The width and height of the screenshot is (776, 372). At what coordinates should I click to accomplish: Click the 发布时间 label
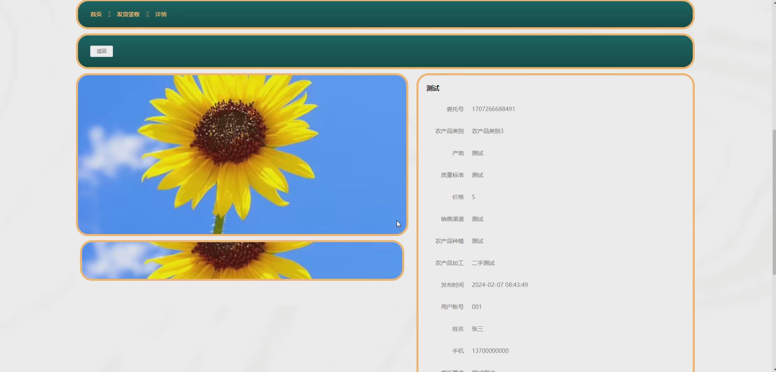click(452, 285)
